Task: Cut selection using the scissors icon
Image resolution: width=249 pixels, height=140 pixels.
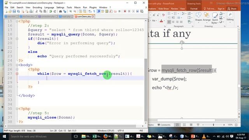Action: point(37,11)
